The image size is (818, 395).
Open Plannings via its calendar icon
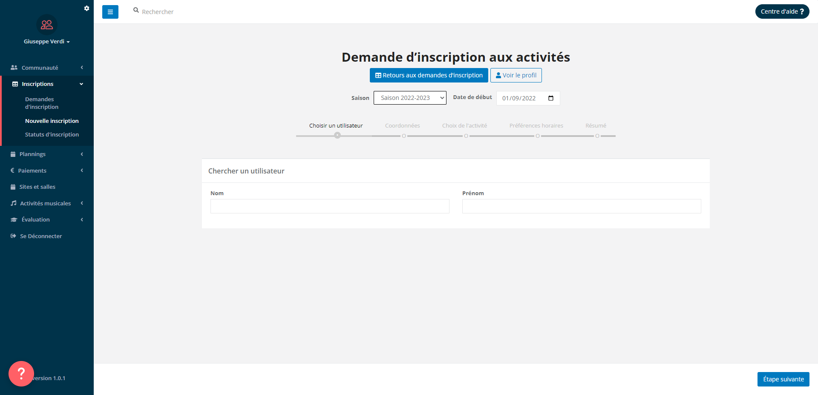pos(12,154)
